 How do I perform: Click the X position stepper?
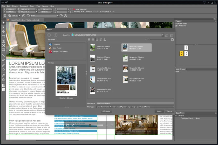click(17, 9)
